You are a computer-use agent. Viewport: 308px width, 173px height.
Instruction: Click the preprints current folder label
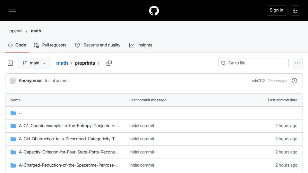click(85, 63)
